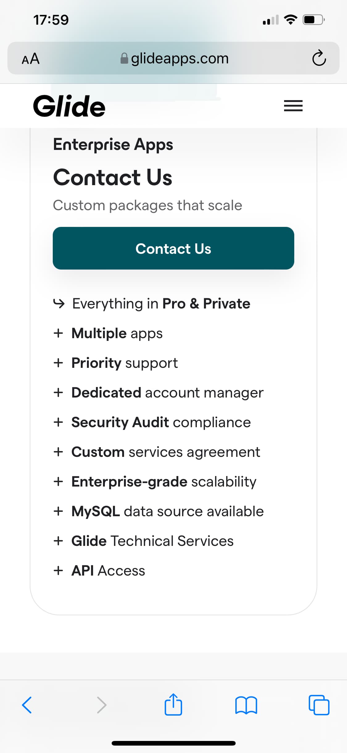Expand the Dedicated account manager item

[x=158, y=393]
